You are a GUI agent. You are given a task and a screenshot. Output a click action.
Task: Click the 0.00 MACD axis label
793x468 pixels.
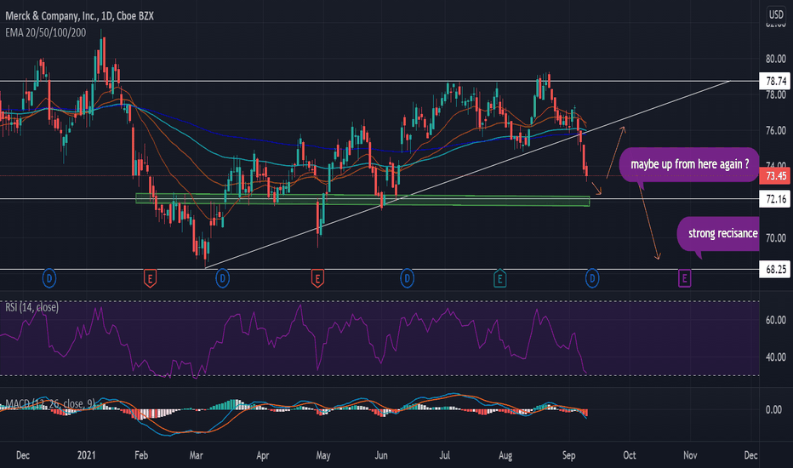[773, 410]
